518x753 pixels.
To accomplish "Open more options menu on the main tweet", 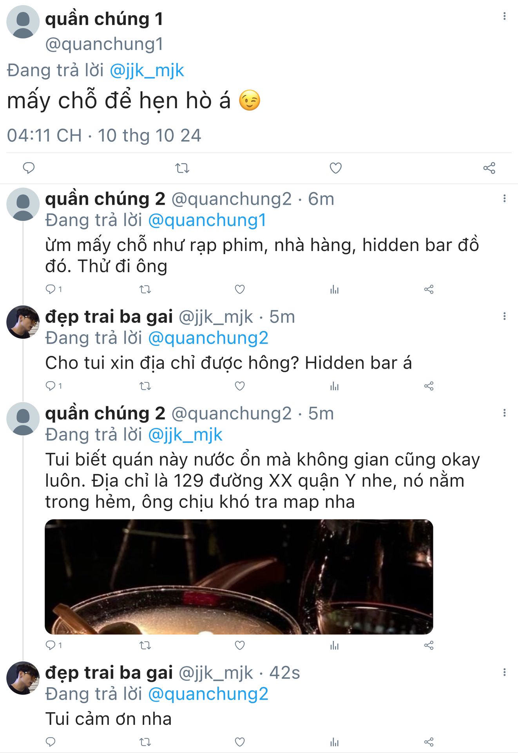I will (504, 16).
